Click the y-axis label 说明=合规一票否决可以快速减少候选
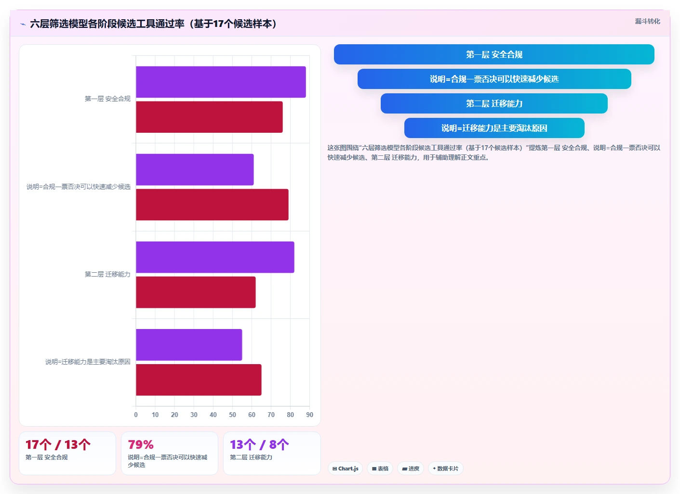The width and height of the screenshot is (680, 494). [79, 187]
